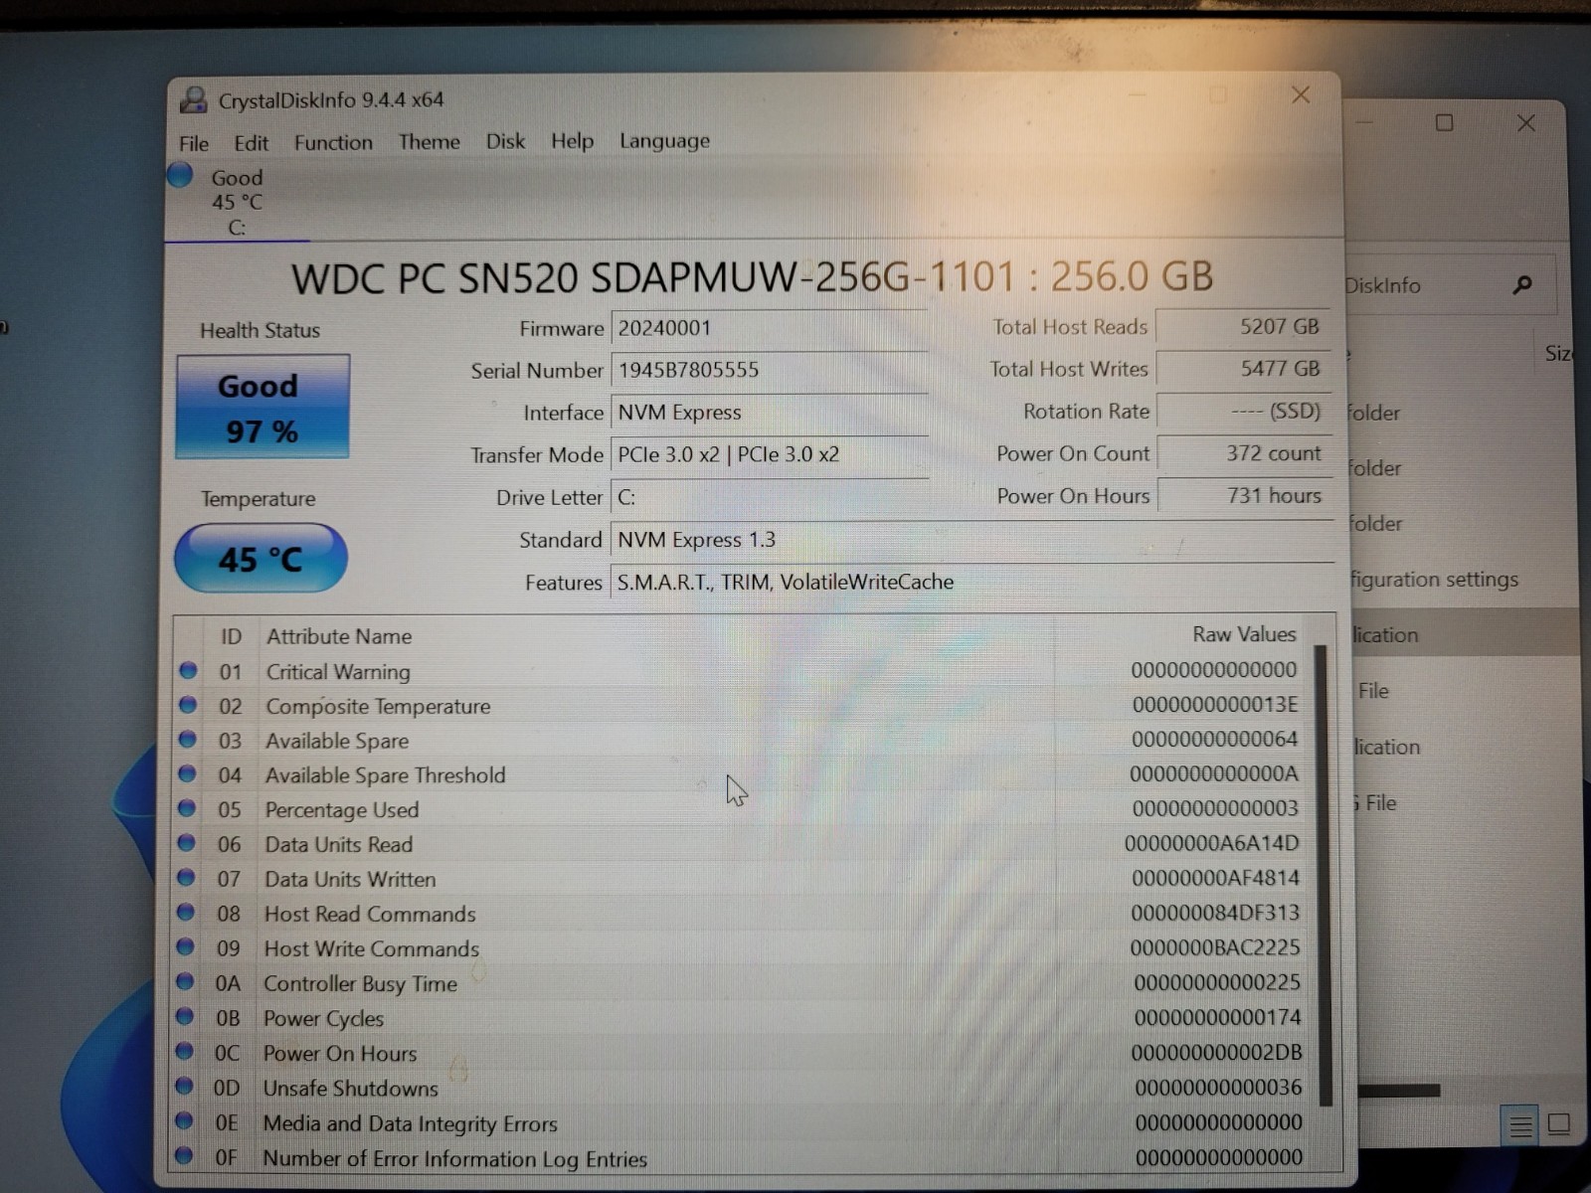Click the Good 97 % health status button
Viewport: 1591px width, 1193px height.
(263, 407)
